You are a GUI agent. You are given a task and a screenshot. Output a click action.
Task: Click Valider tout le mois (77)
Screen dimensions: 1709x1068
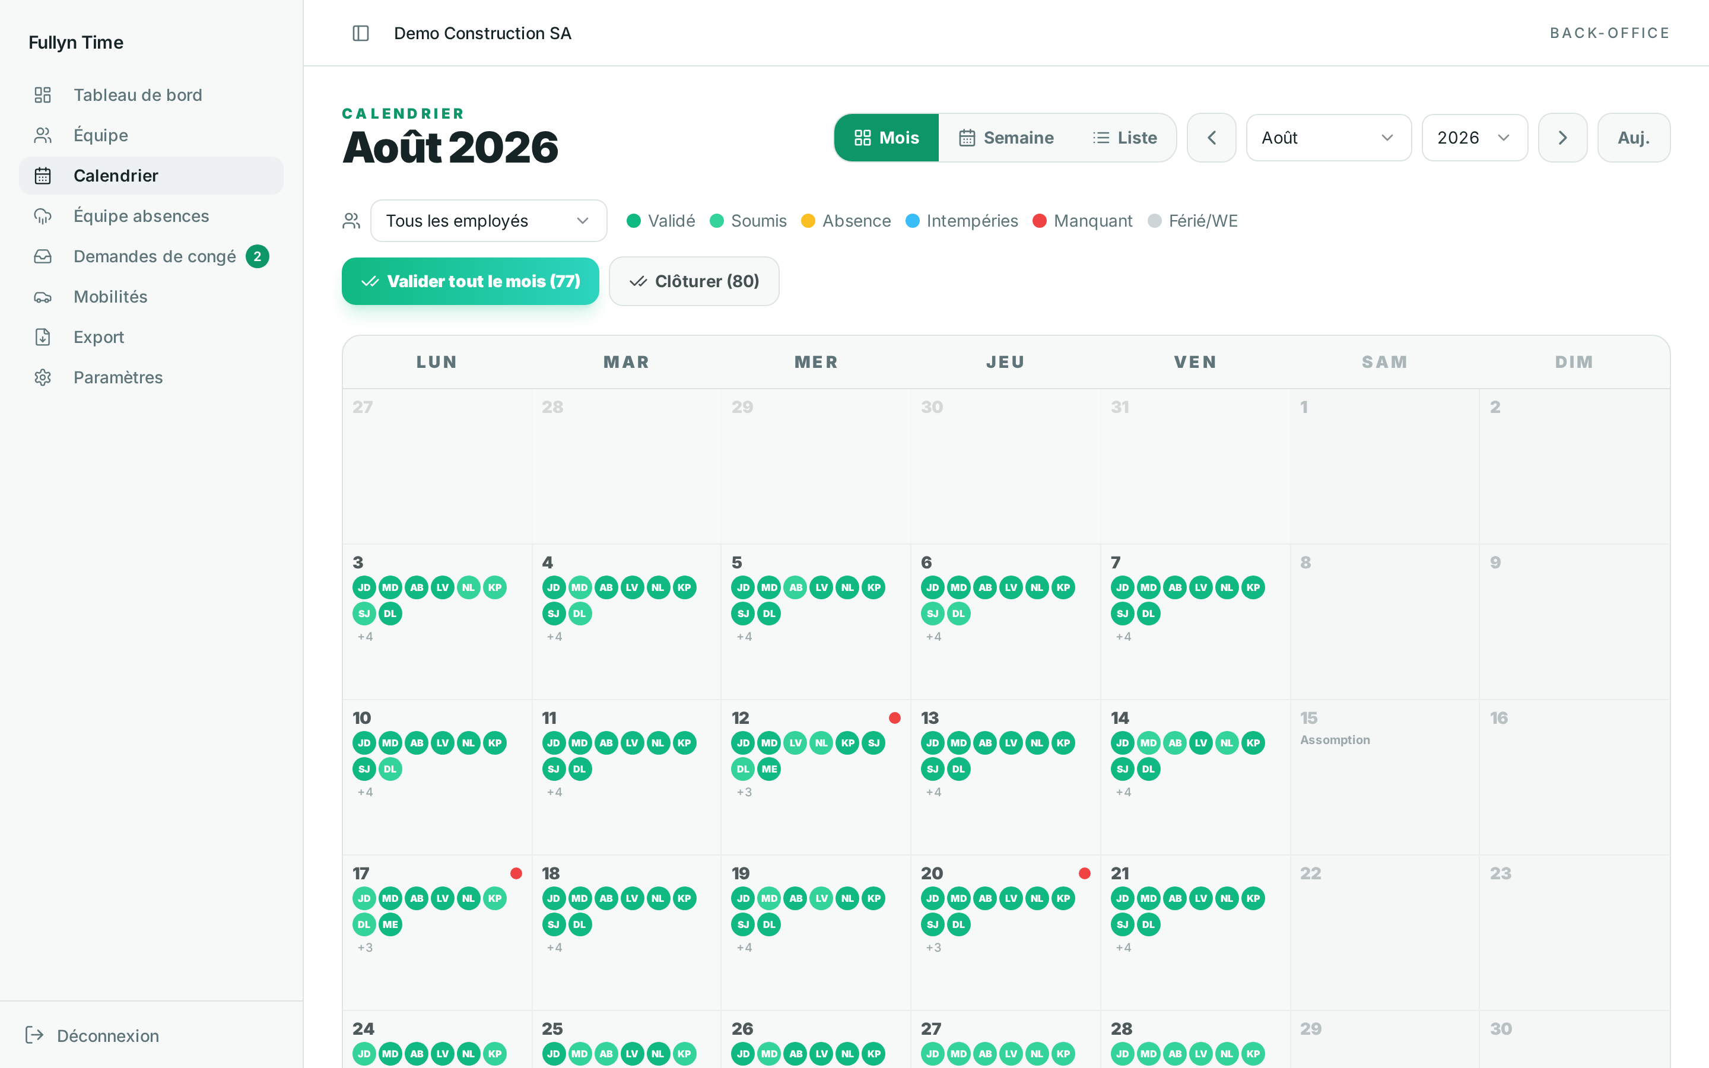(471, 281)
